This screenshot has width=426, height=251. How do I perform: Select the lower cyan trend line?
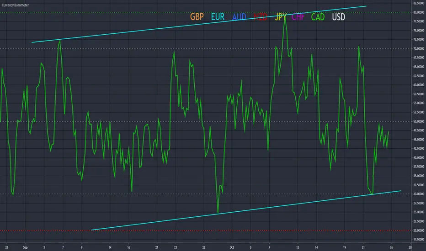(246, 210)
